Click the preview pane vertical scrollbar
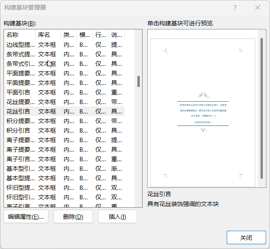Screen dimensions: 270x249 click(x=262, y=108)
